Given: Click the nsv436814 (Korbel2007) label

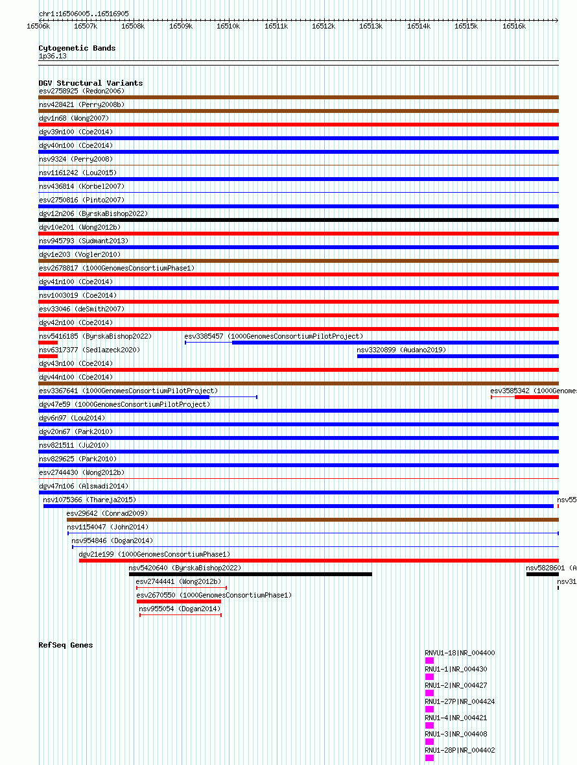Looking at the screenshot, I should [82, 186].
